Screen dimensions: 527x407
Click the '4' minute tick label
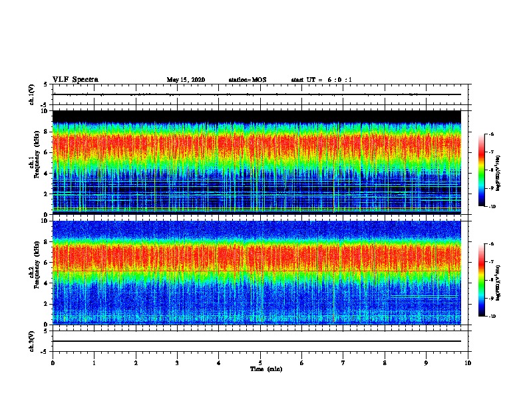pos(219,363)
